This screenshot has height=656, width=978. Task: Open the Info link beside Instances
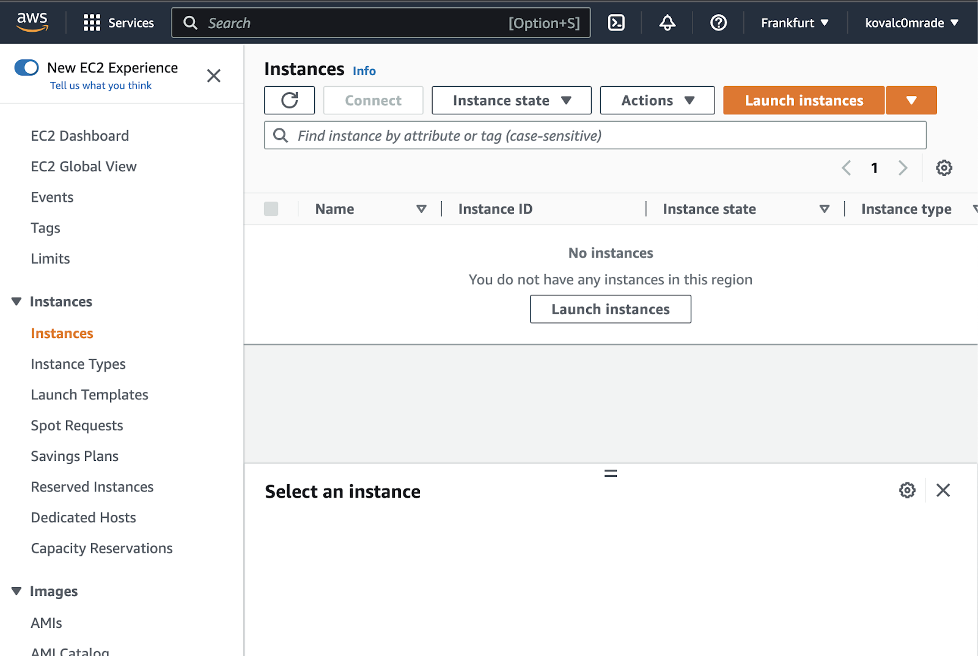pos(364,71)
